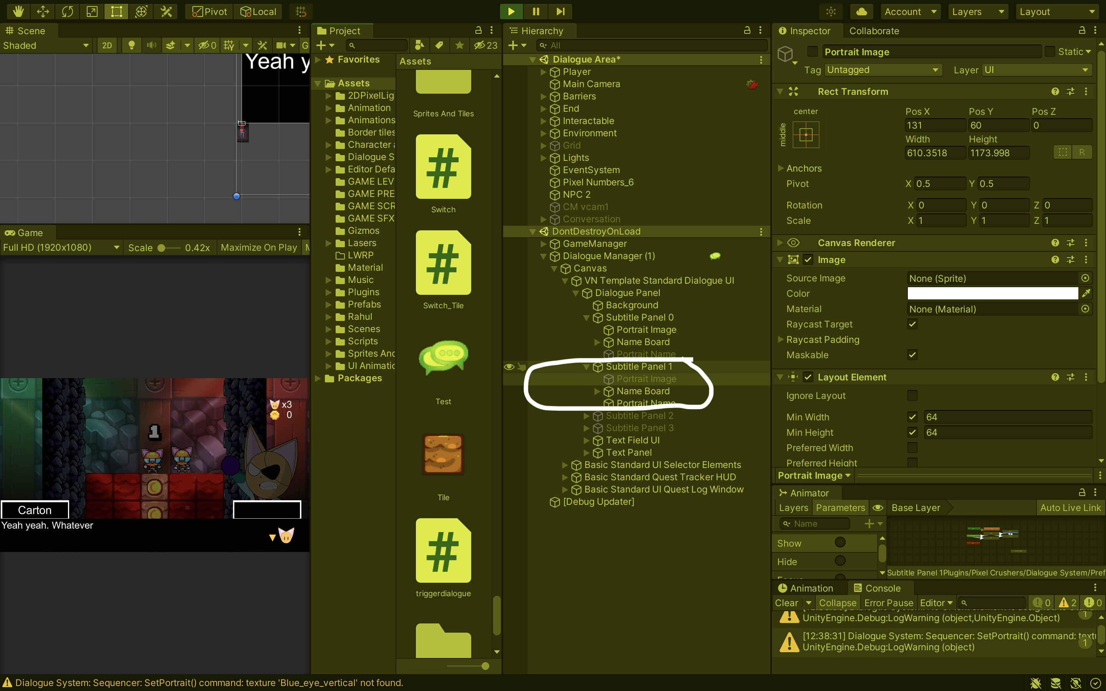Toggle grid snapping icon
Viewport: 1106px width, 691px height.
coord(301,12)
